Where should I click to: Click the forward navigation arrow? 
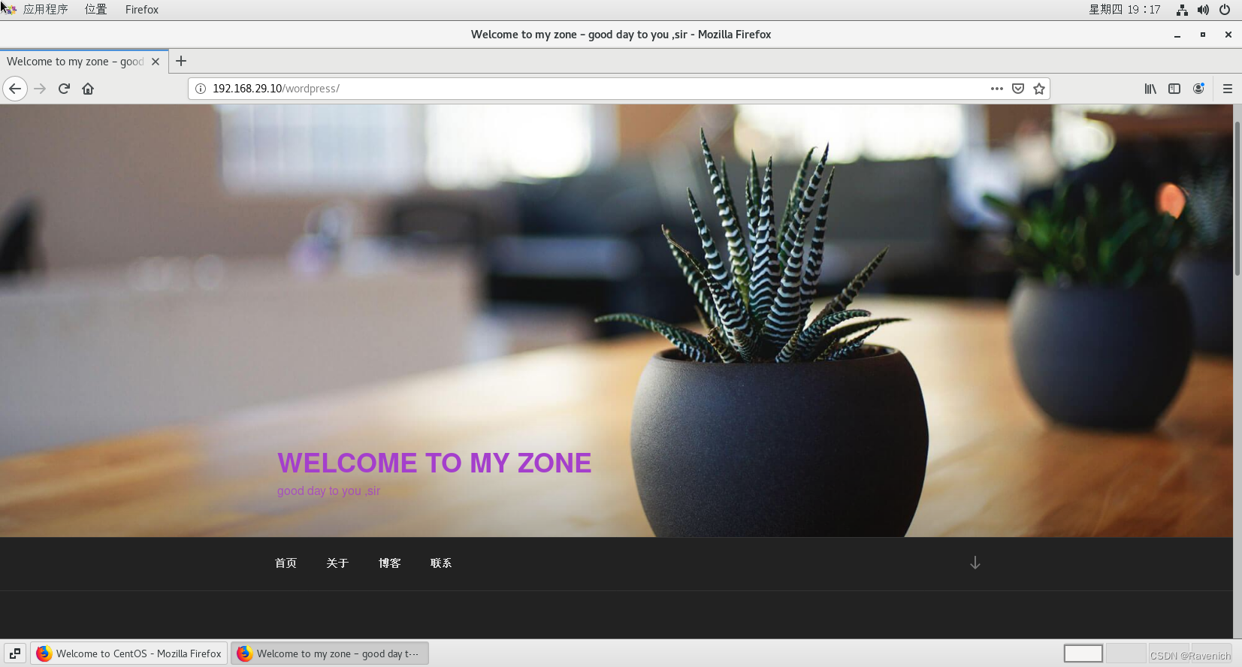40,89
